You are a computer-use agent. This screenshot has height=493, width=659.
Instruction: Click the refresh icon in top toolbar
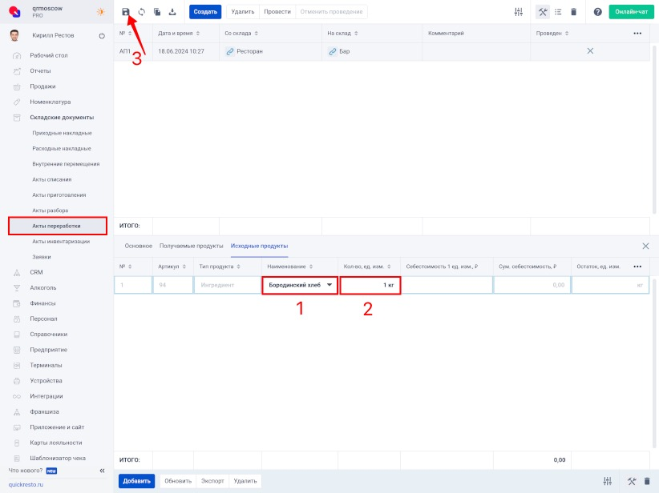coord(141,12)
